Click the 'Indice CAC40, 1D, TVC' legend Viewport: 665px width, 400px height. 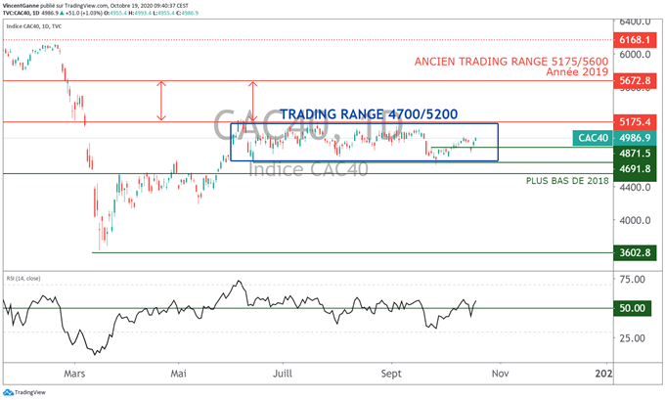(x=34, y=26)
